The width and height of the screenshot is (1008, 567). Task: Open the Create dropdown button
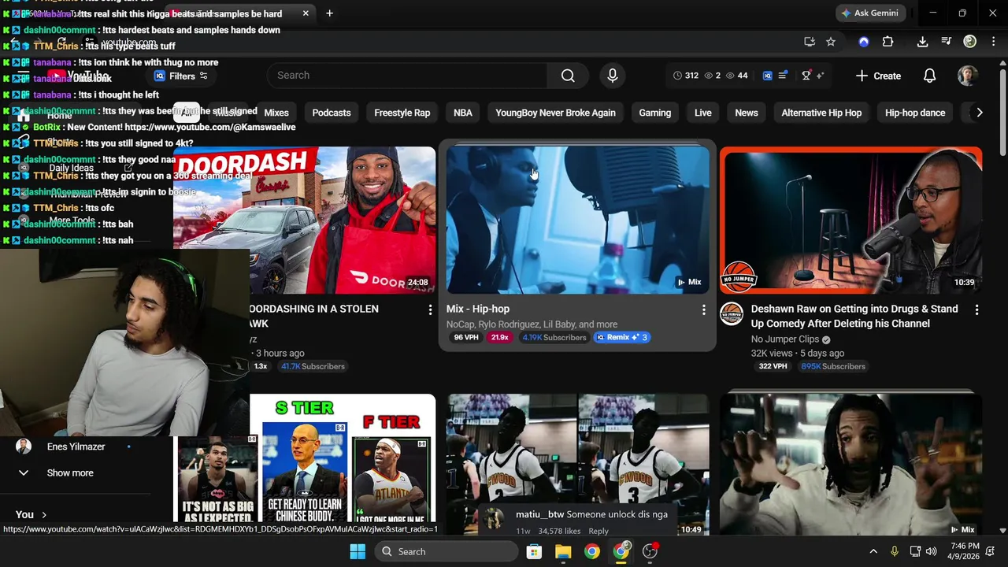click(878, 76)
